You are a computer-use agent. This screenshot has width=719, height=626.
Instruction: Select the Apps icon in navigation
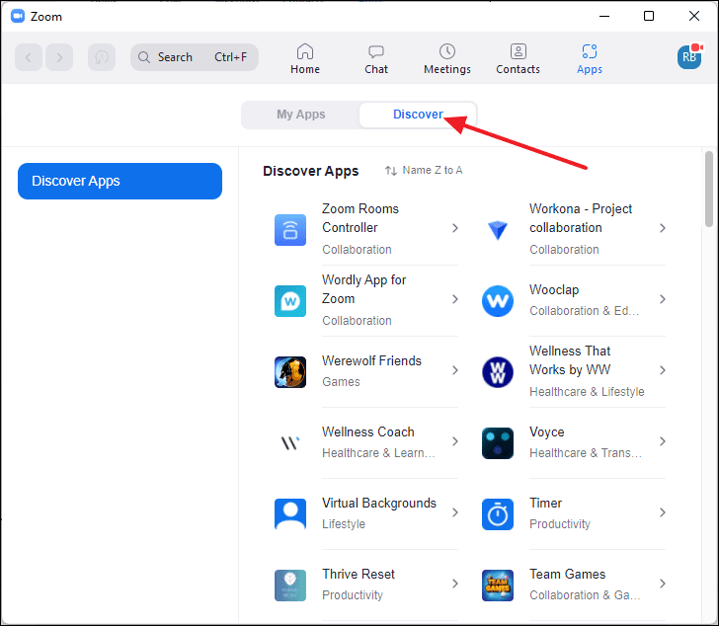click(590, 51)
